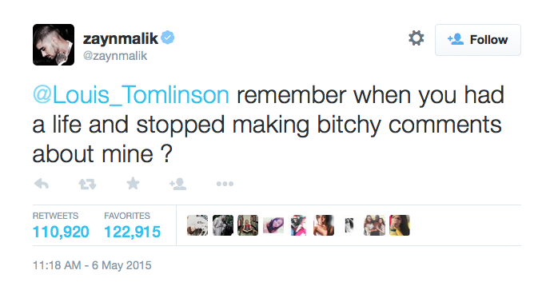Open the zaynmalik display name link
The height and width of the screenshot is (298, 554).
coord(121,38)
